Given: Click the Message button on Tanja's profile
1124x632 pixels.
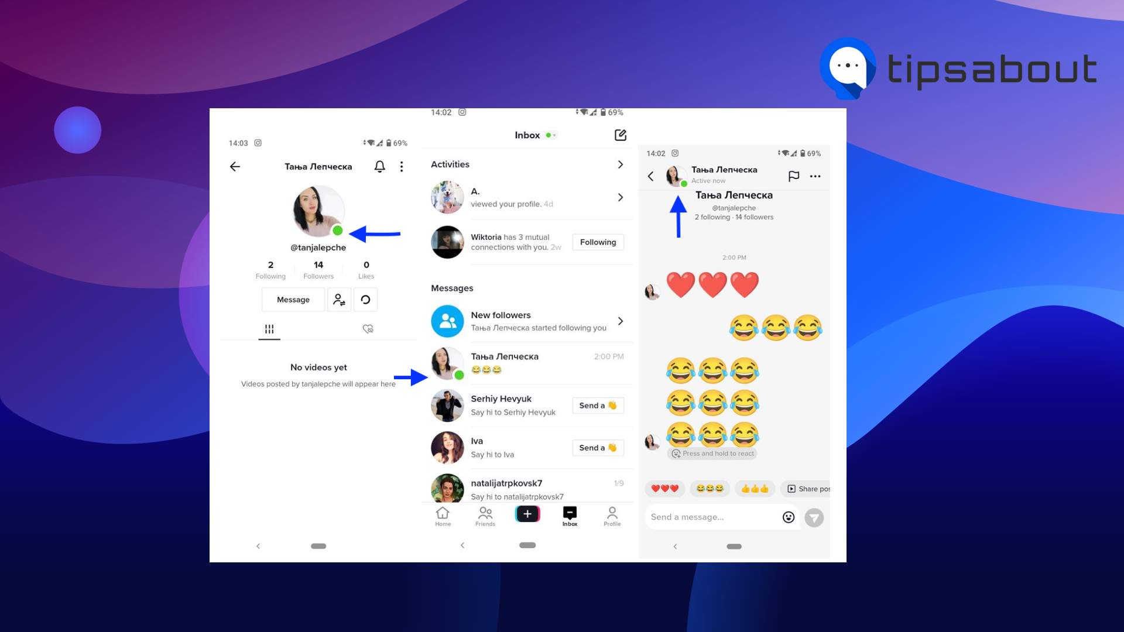Looking at the screenshot, I should [293, 300].
